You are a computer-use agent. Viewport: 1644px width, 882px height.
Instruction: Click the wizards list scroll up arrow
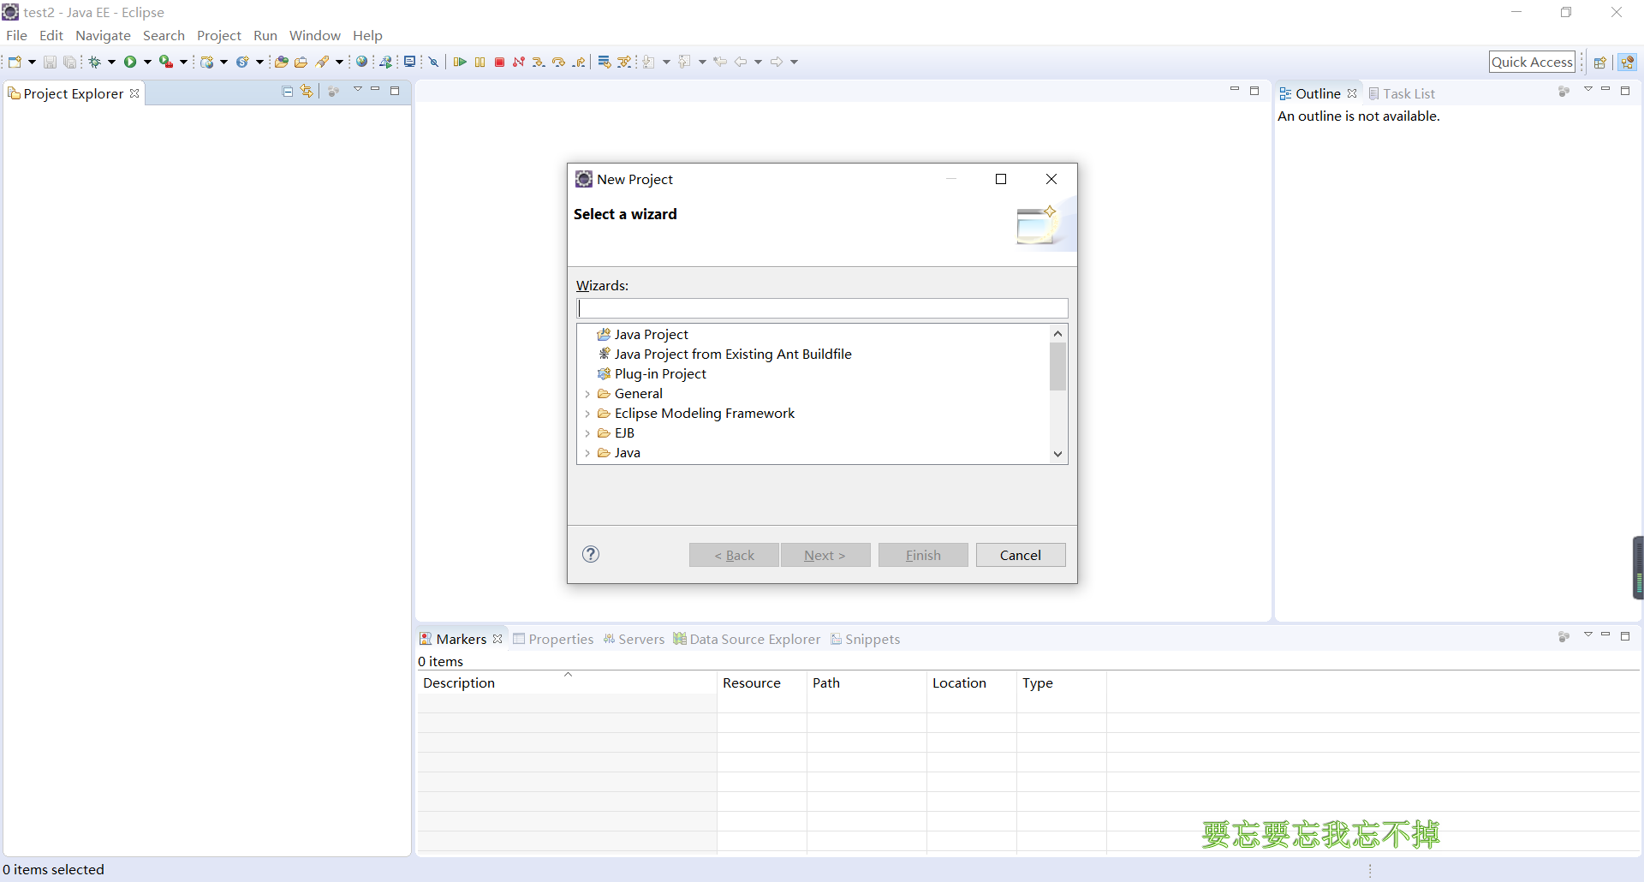coord(1058,333)
